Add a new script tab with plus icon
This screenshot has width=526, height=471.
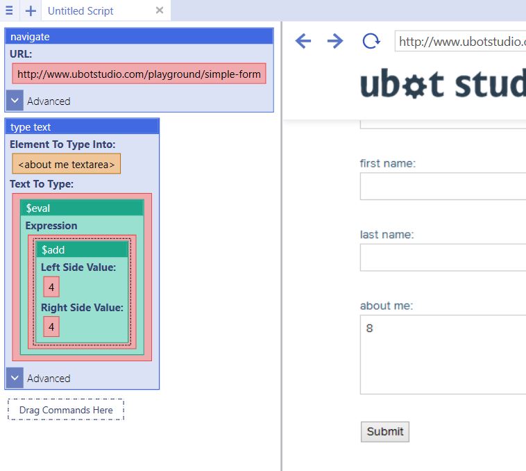[x=31, y=10]
